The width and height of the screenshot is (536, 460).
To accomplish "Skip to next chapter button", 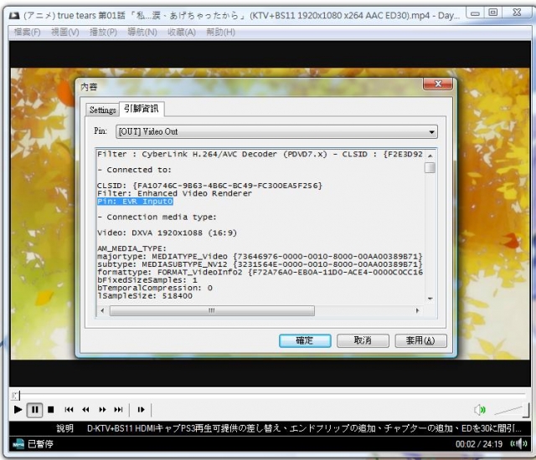I will (x=118, y=410).
